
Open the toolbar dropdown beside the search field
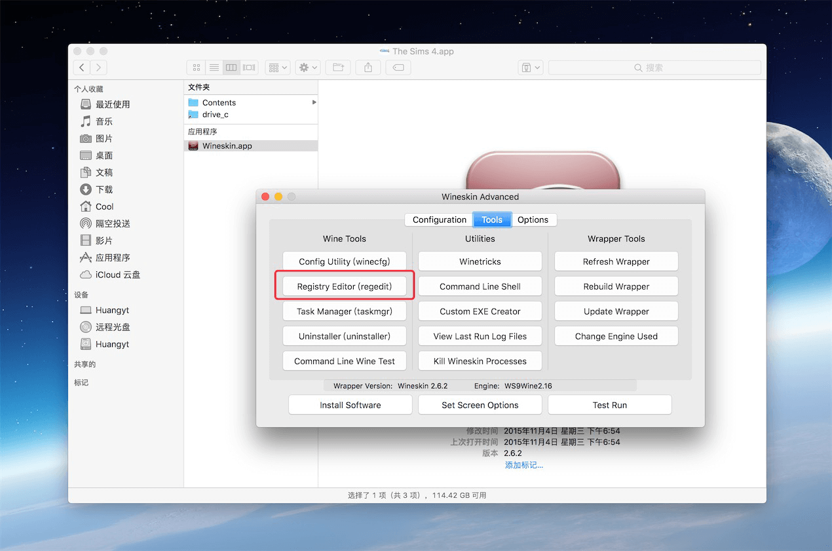coord(531,67)
